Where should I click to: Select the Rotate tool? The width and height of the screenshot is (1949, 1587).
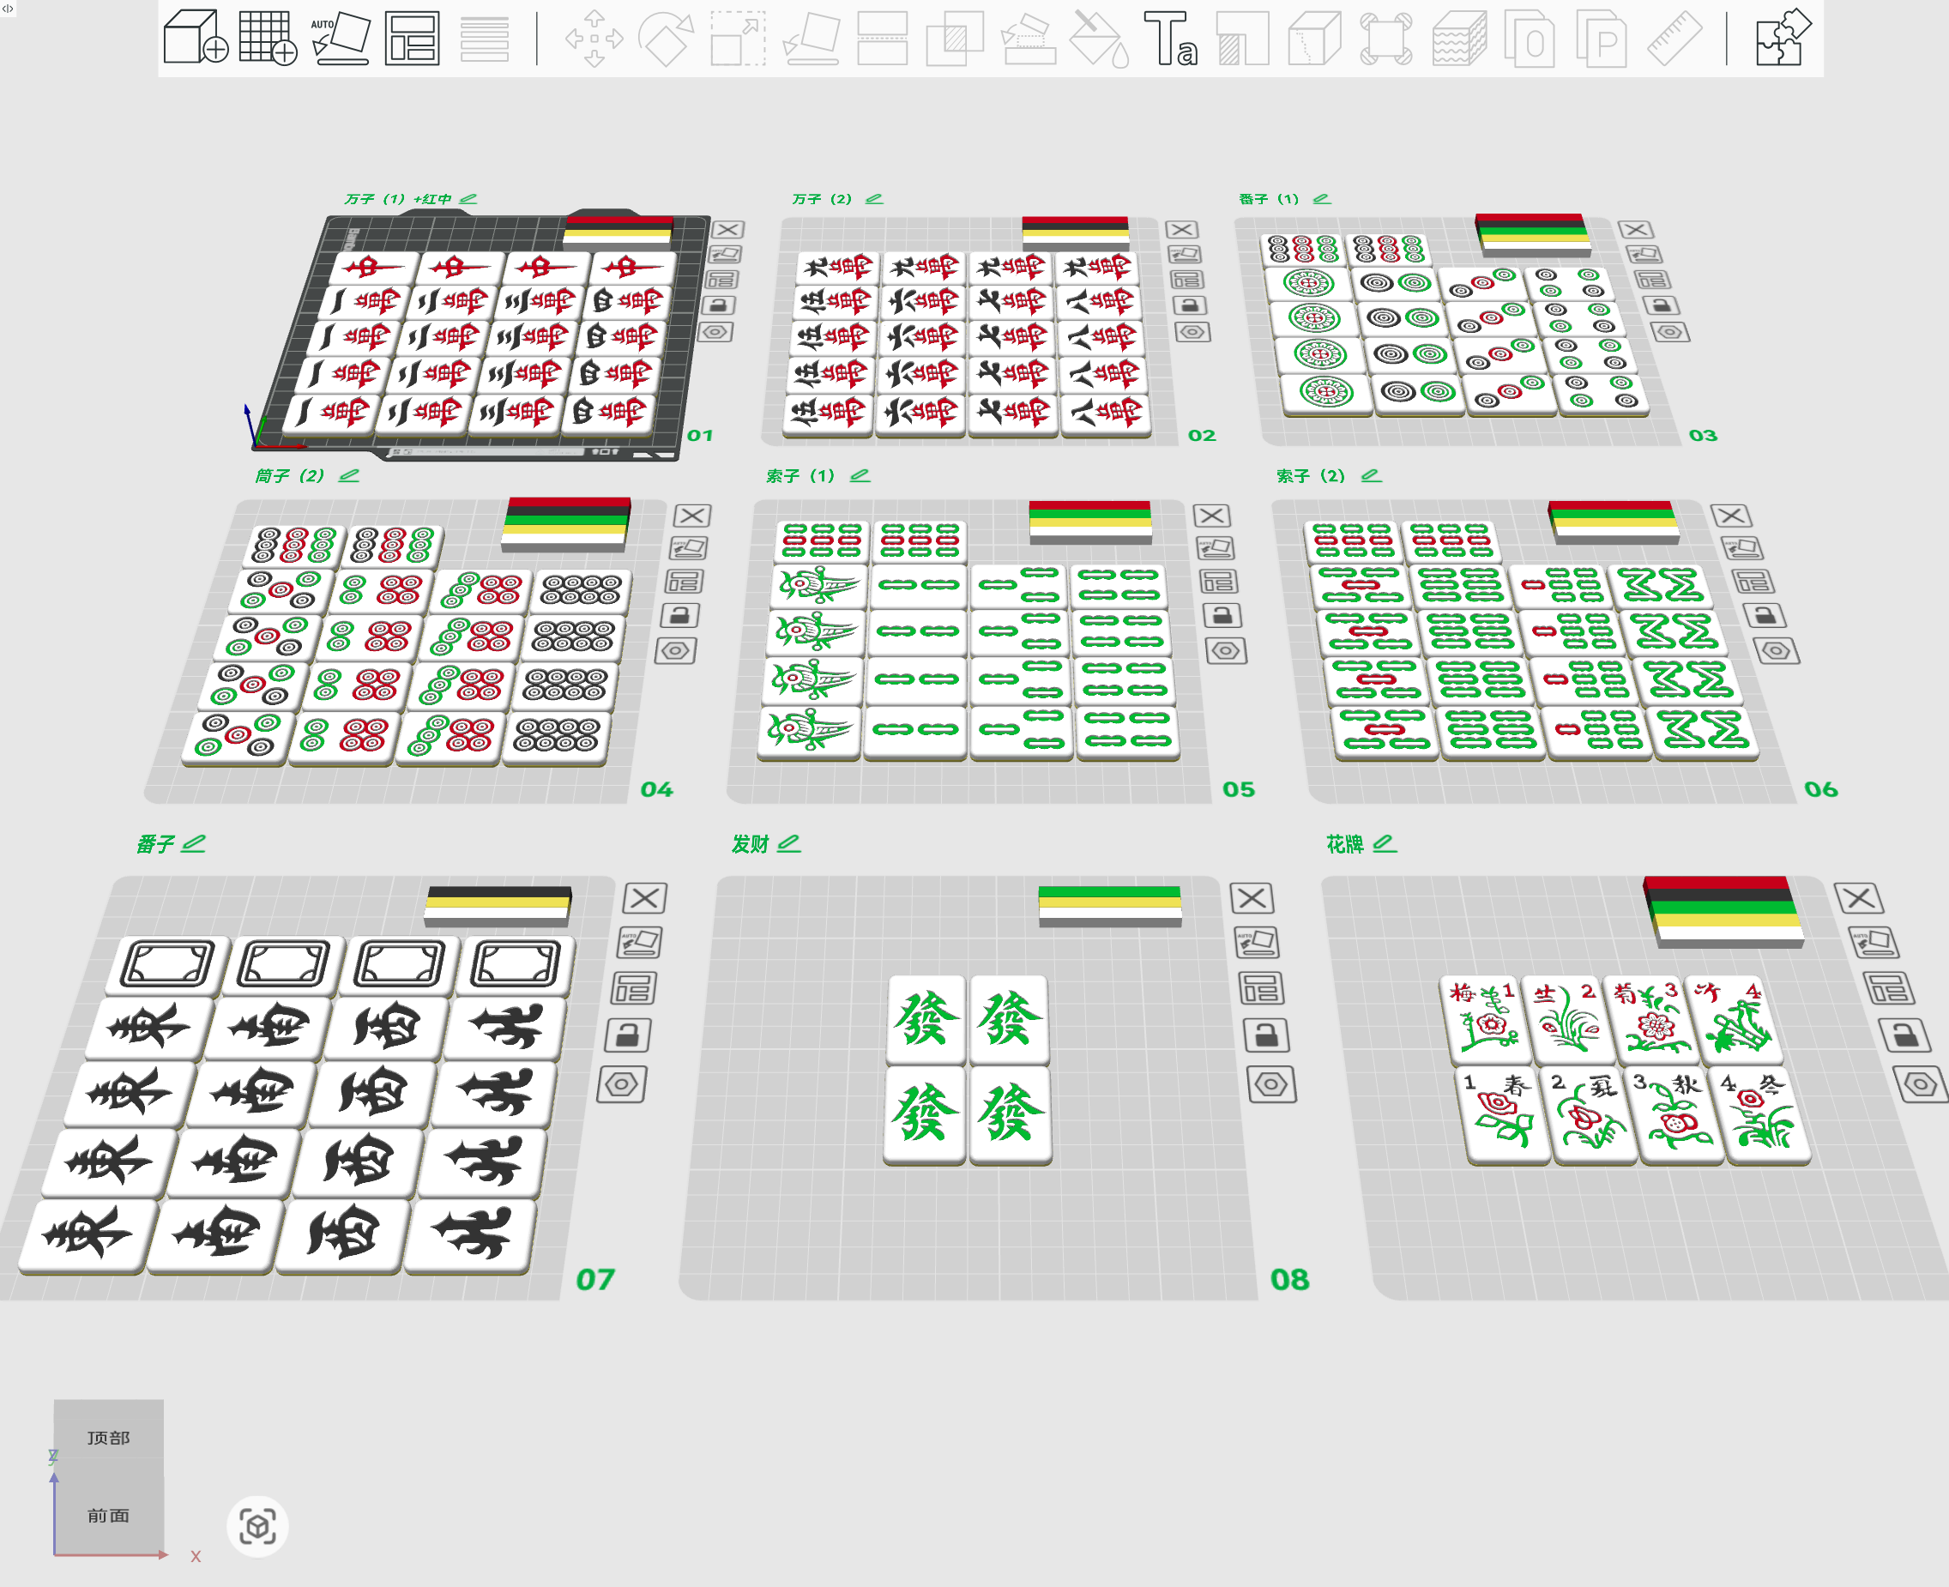(x=667, y=39)
